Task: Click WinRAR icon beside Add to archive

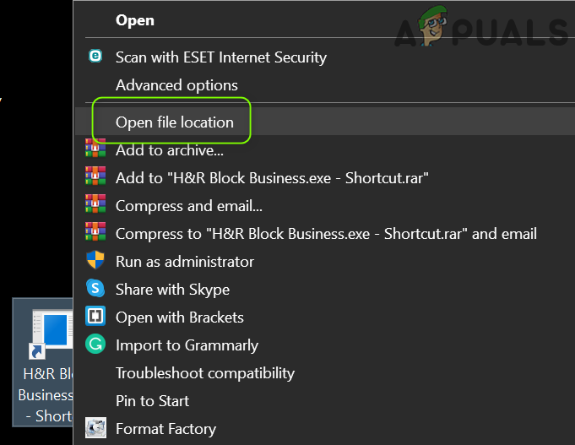Action: point(95,150)
